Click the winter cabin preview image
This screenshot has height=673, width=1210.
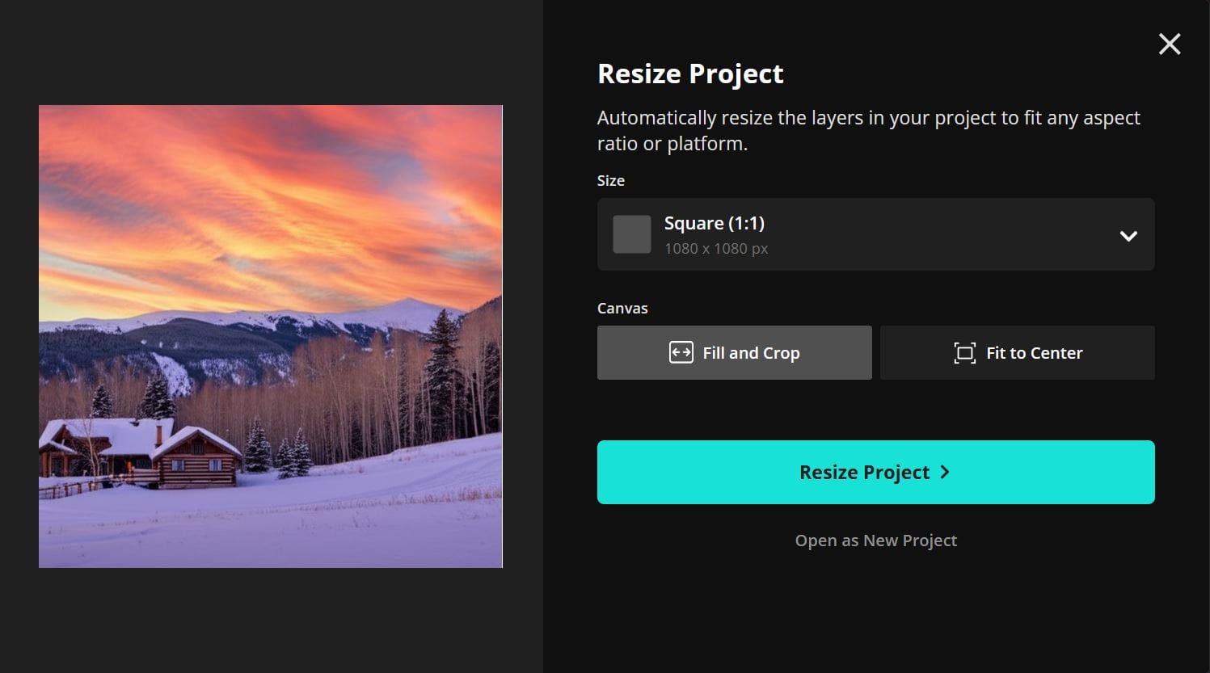point(271,334)
